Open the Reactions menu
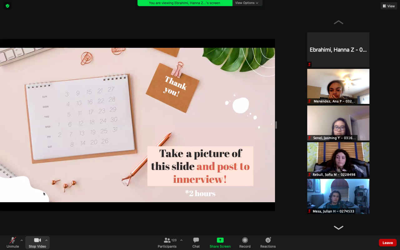 point(268,242)
